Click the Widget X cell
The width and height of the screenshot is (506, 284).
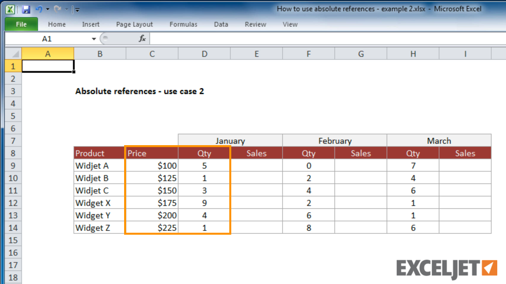tap(100, 203)
